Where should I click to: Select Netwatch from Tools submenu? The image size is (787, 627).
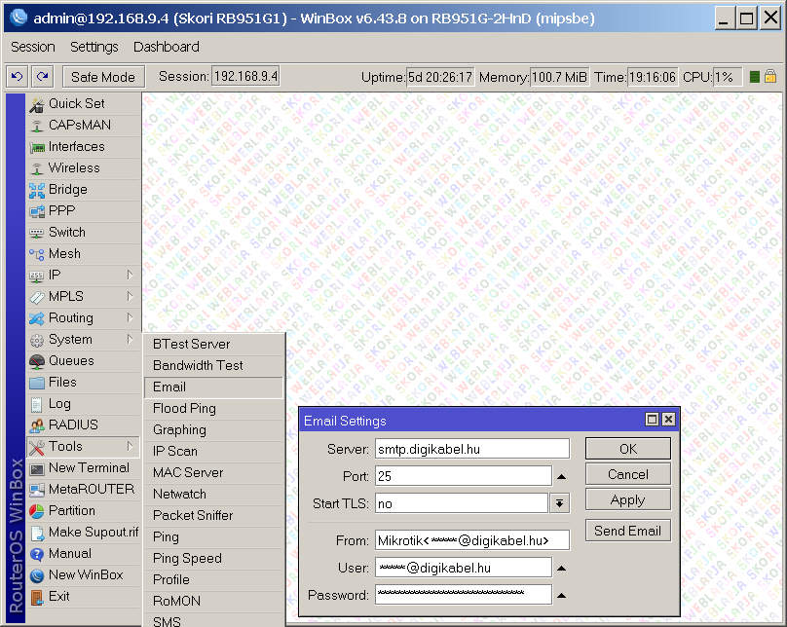coord(179,494)
